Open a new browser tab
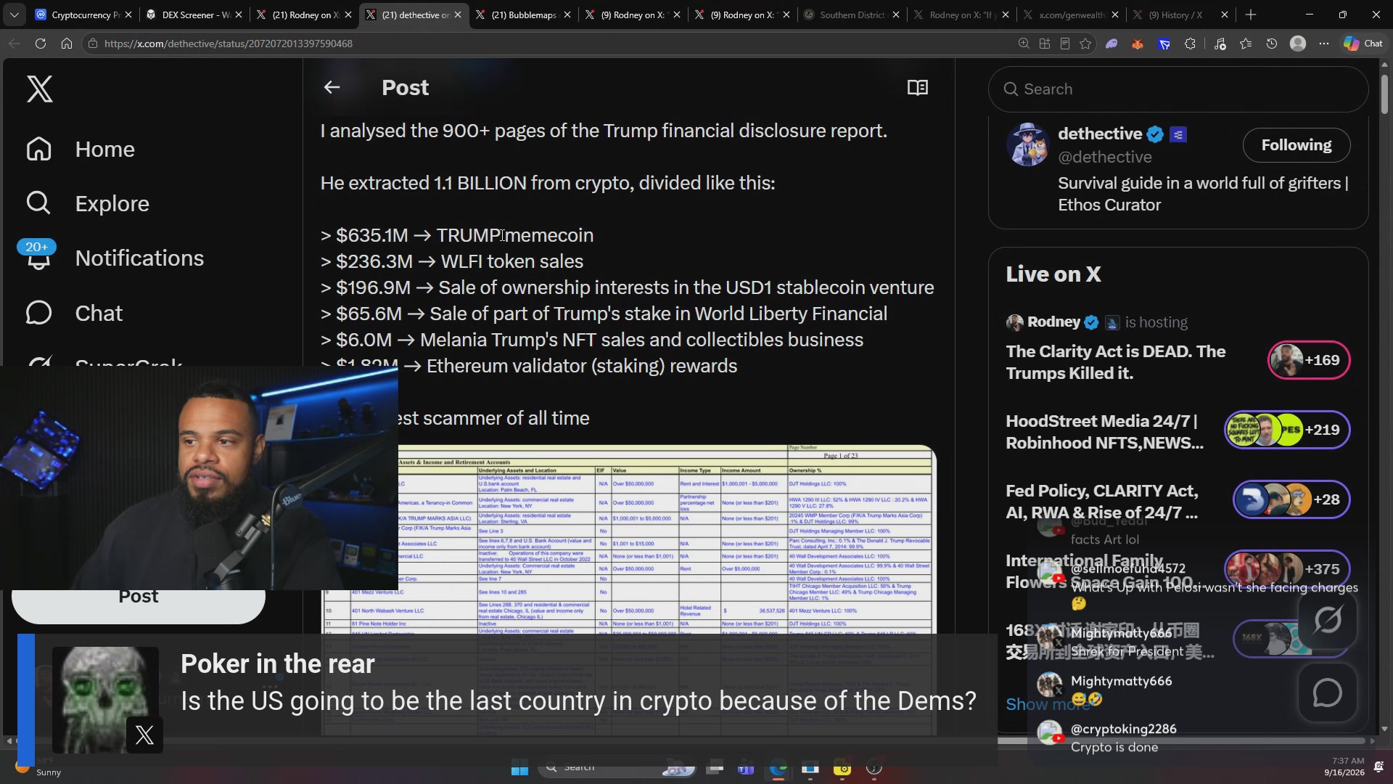The width and height of the screenshot is (1393, 784). pyautogui.click(x=1251, y=15)
